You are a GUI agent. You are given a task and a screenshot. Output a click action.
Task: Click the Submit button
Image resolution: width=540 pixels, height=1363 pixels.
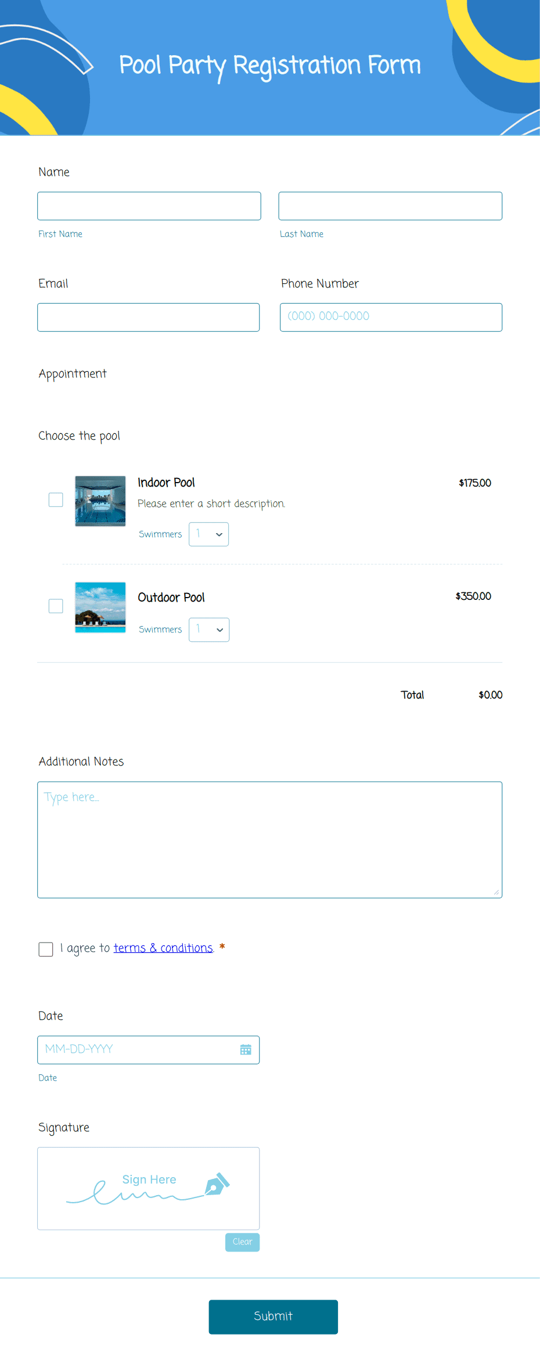point(273,1317)
